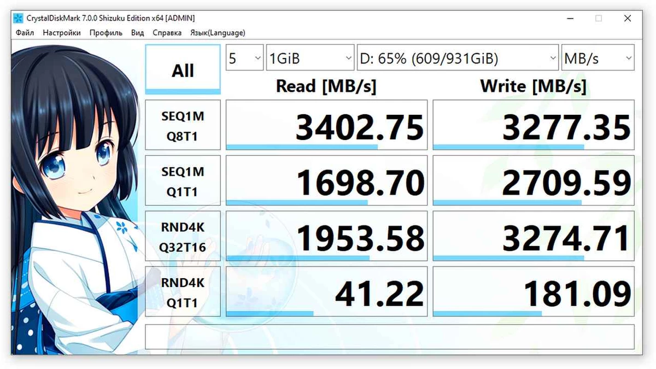Open the drive dropdown showing D: 65%
The image size is (656, 369).
click(x=458, y=58)
